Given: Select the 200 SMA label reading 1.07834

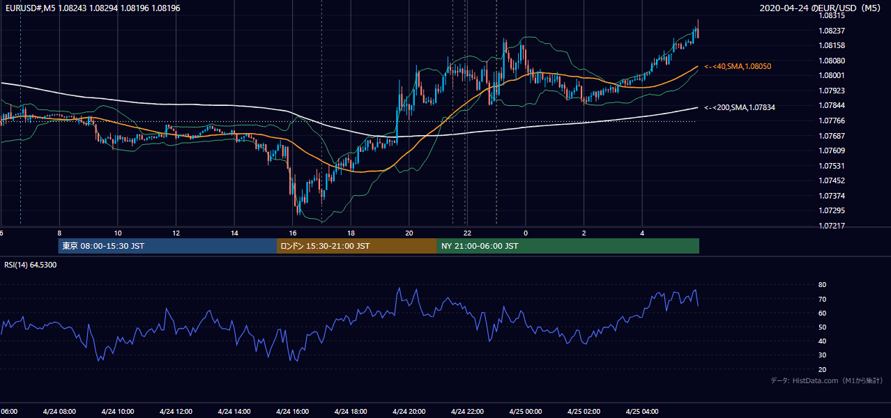Looking at the screenshot, I should pyautogui.click(x=740, y=107).
